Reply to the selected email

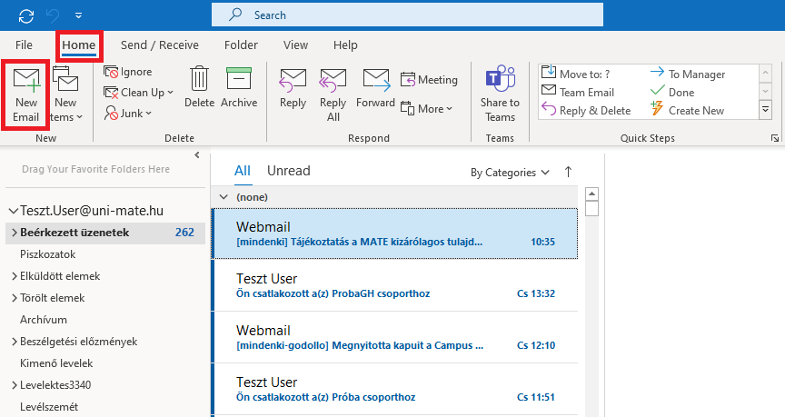293,89
